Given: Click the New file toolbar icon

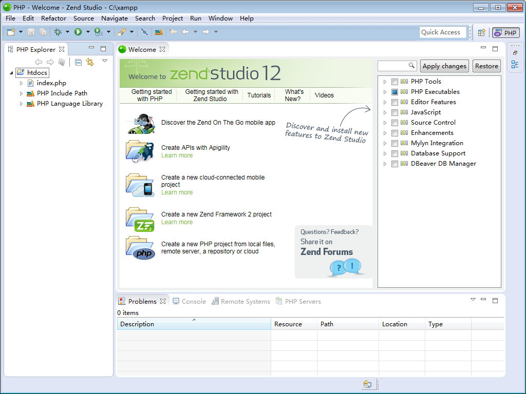Looking at the screenshot, I should [x=11, y=32].
